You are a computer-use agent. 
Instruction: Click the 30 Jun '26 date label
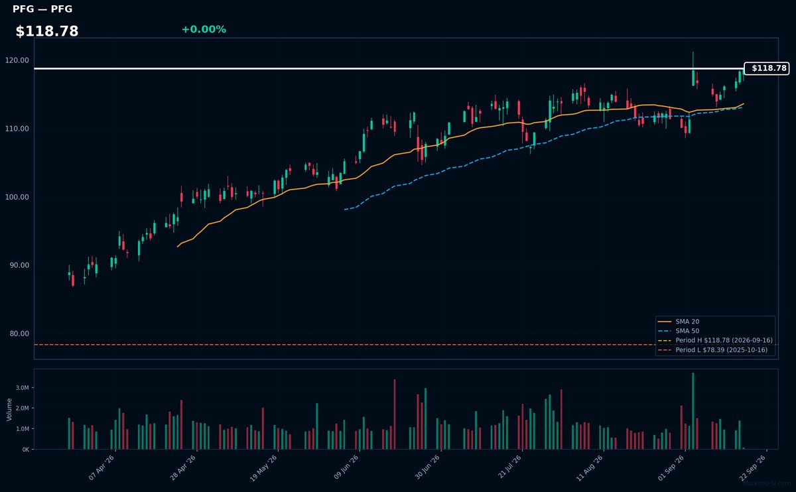point(427,467)
